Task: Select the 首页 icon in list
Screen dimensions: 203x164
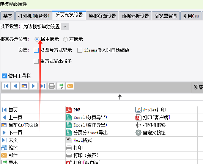Action: click(4, 110)
